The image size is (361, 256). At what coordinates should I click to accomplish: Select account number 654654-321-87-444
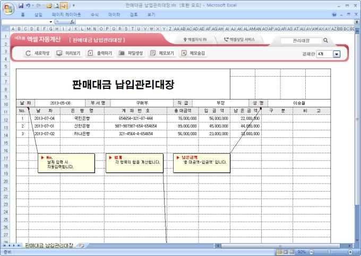point(135,119)
